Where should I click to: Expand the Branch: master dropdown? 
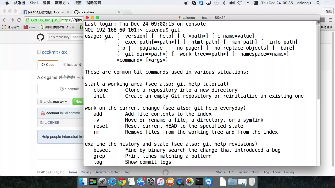[54, 102]
